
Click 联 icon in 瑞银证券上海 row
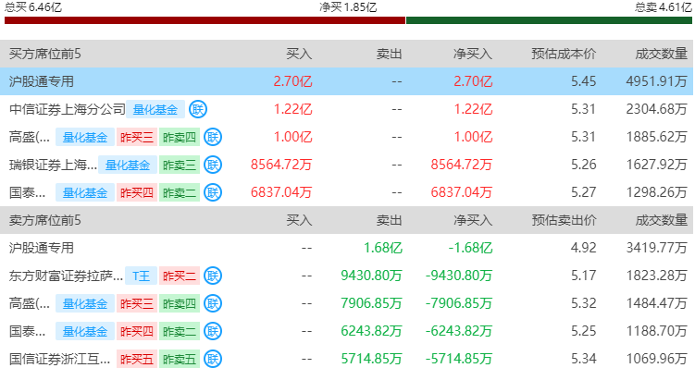point(213,165)
